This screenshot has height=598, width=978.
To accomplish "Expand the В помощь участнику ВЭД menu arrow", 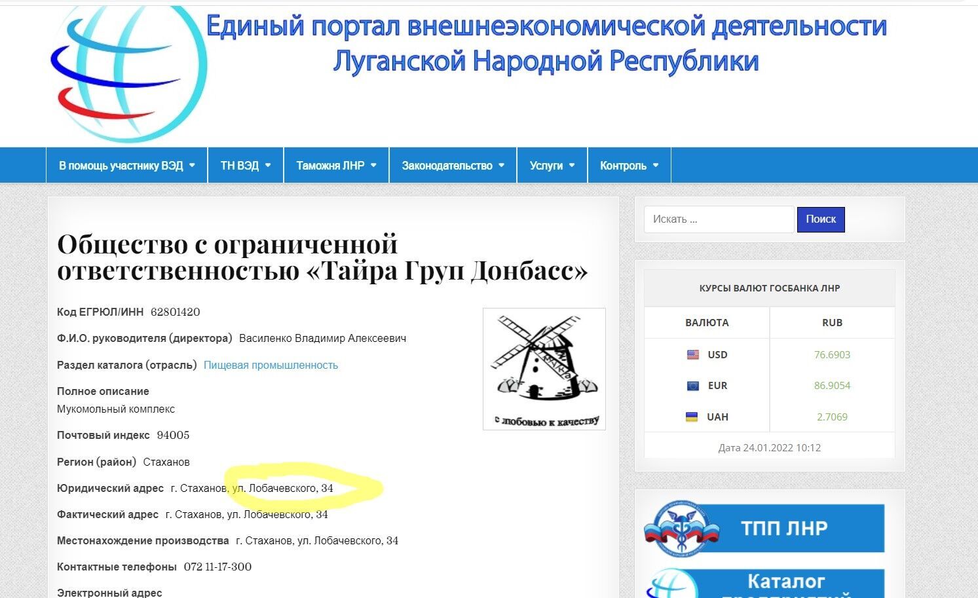I will tap(191, 165).
